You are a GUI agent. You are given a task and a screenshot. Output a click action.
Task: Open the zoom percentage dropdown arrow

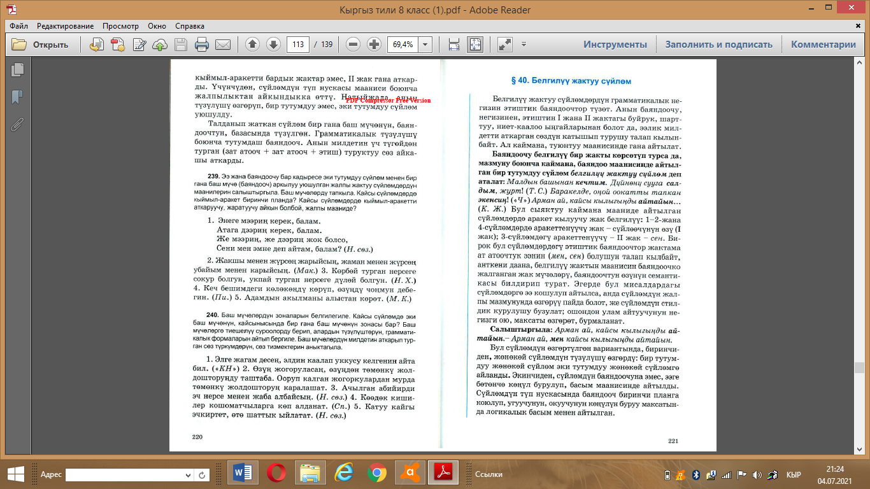(x=425, y=45)
